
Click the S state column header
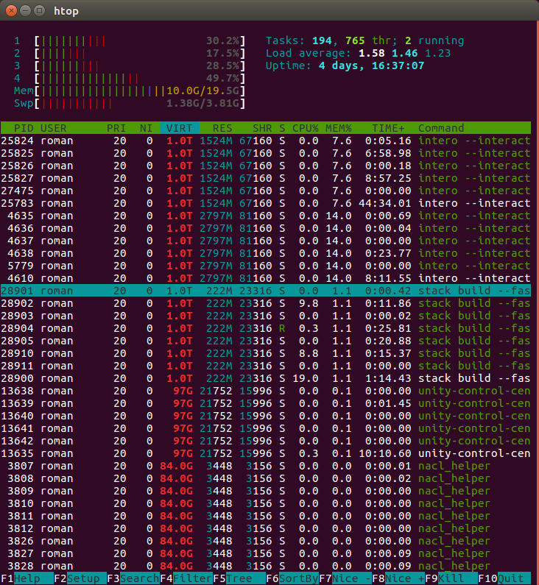point(282,128)
